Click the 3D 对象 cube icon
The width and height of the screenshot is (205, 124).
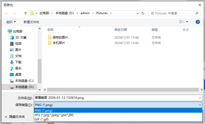[12, 38]
